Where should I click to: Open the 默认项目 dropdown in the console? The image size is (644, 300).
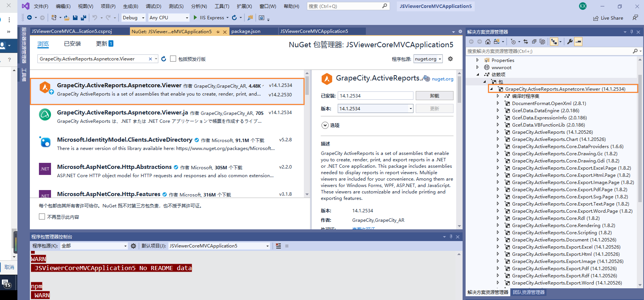point(219,246)
